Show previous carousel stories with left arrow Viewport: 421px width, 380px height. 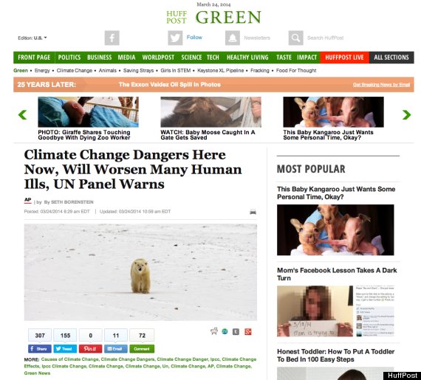pyautogui.click(x=23, y=115)
